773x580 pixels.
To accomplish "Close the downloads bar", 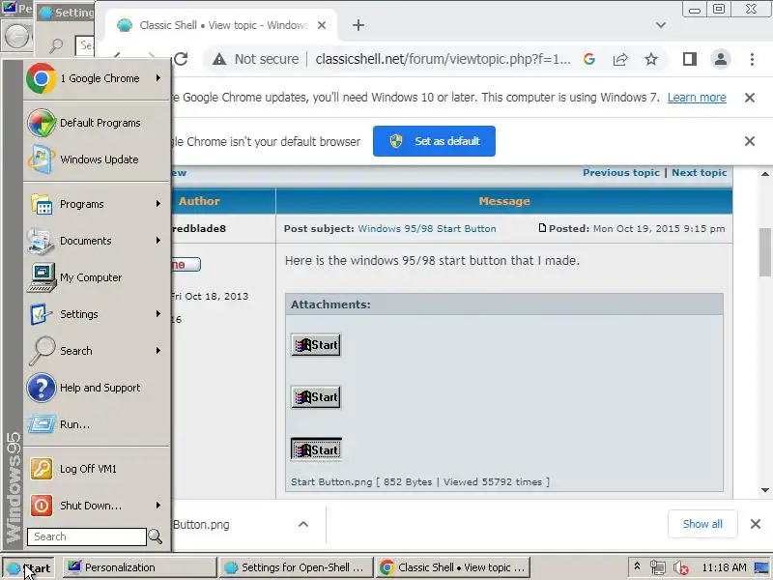I will pos(756,524).
